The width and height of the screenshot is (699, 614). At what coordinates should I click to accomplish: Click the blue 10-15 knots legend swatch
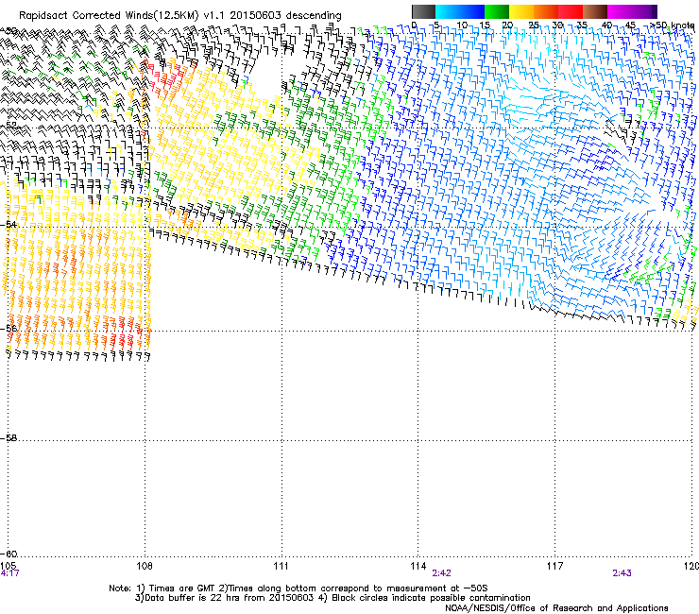click(472, 11)
